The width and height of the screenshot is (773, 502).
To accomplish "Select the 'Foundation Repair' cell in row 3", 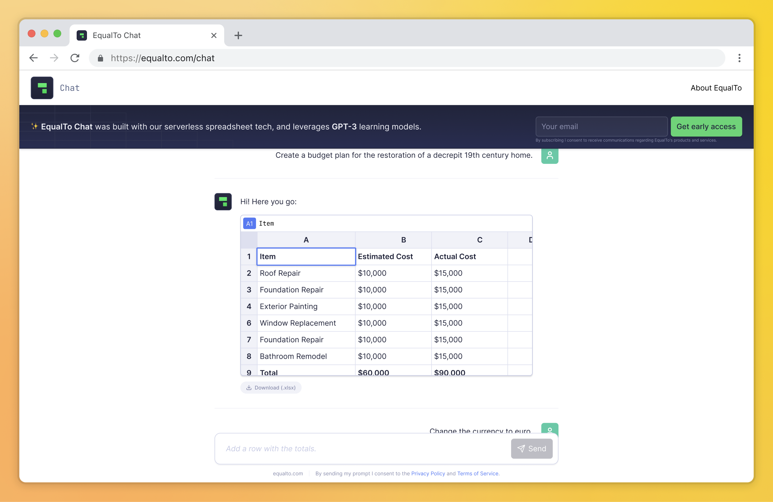I will pos(306,290).
